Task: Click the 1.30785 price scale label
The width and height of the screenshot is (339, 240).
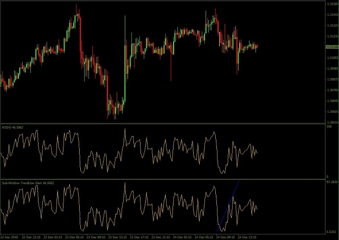Action: coord(333,90)
